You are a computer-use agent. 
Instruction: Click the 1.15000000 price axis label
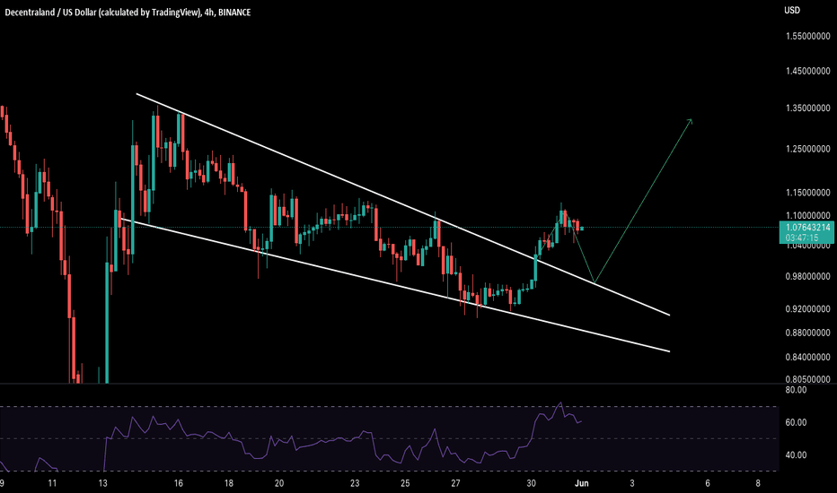click(x=807, y=193)
